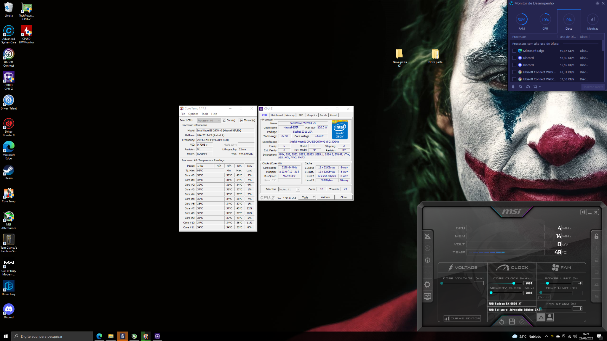
Task: Check the Ubisoft Connect 43,31 KB/s checkbox
Action: pyautogui.click(x=514, y=72)
